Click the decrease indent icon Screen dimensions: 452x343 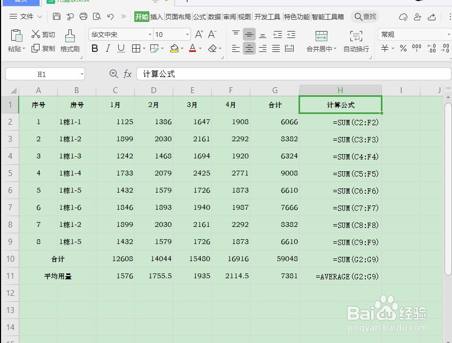(x=278, y=35)
